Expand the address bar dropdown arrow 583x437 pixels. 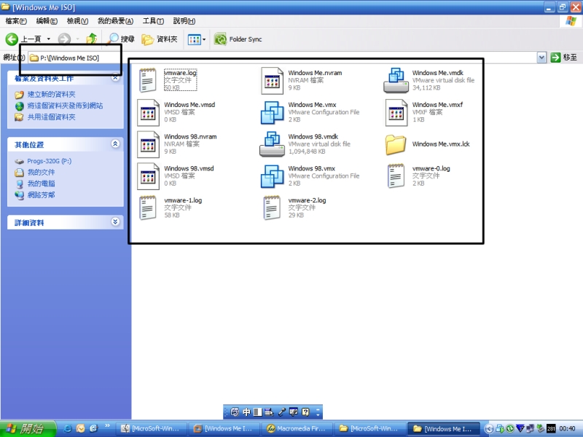[x=541, y=58]
